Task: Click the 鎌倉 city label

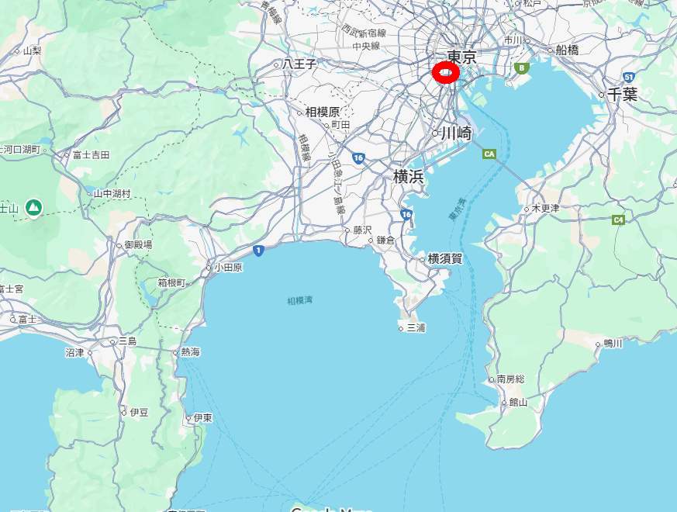Action: coord(385,240)
